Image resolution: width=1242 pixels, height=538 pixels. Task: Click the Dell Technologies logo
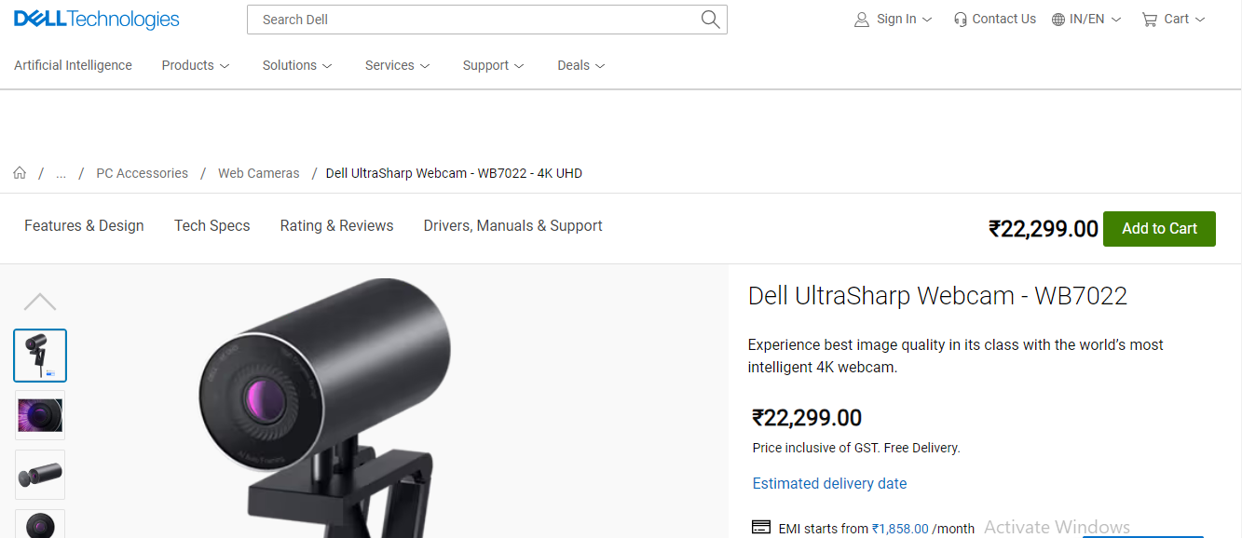[97, 20]
